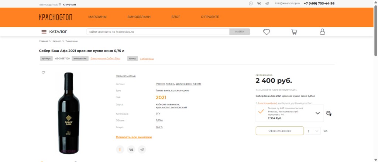Open the user account profile icon
The width and height of the screenshot is (378, 162).
[x=322, y=32]
